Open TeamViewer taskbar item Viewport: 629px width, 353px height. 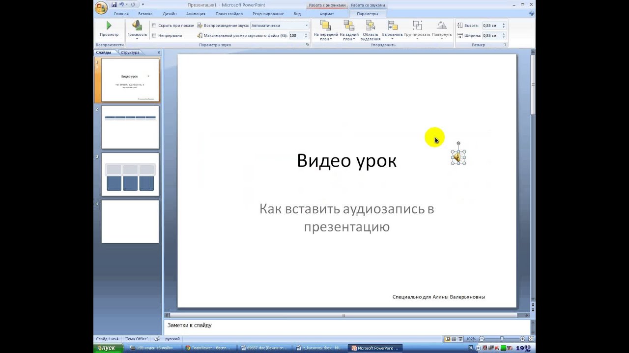[210, 348]
